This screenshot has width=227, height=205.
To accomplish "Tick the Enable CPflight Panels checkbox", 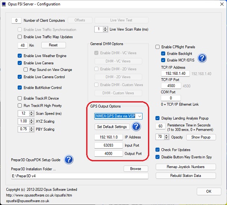I will point(157,47).
